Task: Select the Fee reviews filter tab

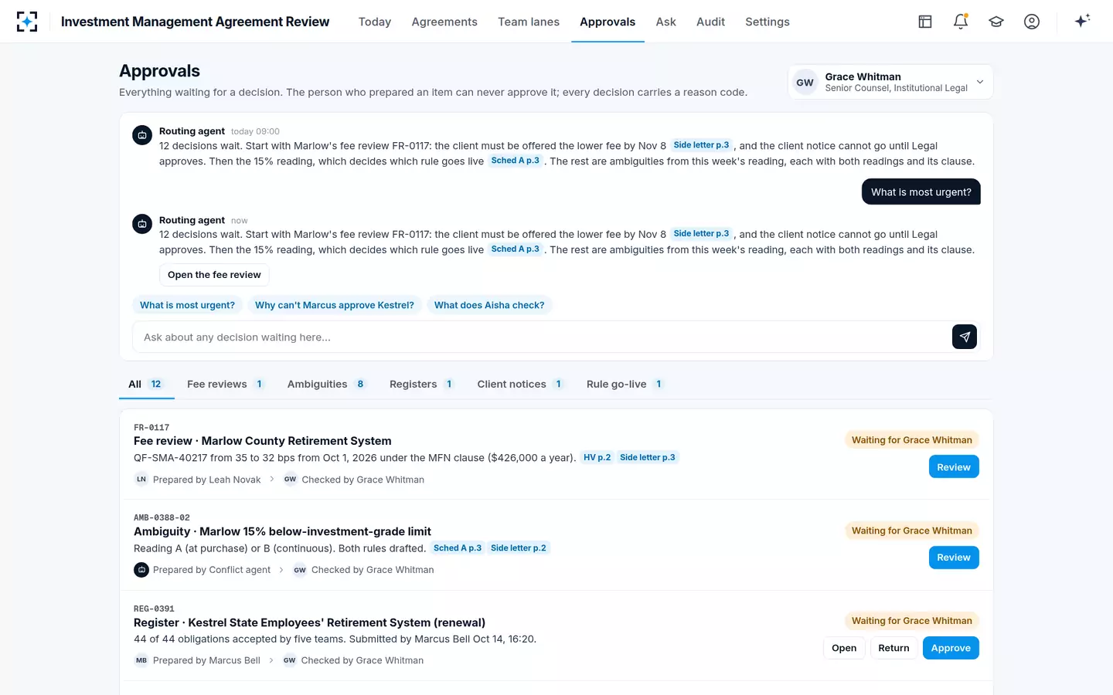Action: pos(226,384)
